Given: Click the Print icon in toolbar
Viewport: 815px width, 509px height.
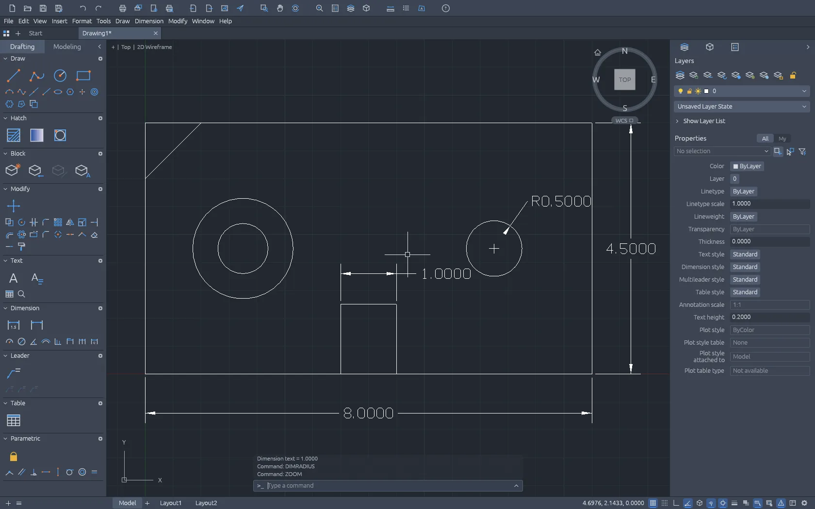Looking at the screenshot, I should [122, 8].
